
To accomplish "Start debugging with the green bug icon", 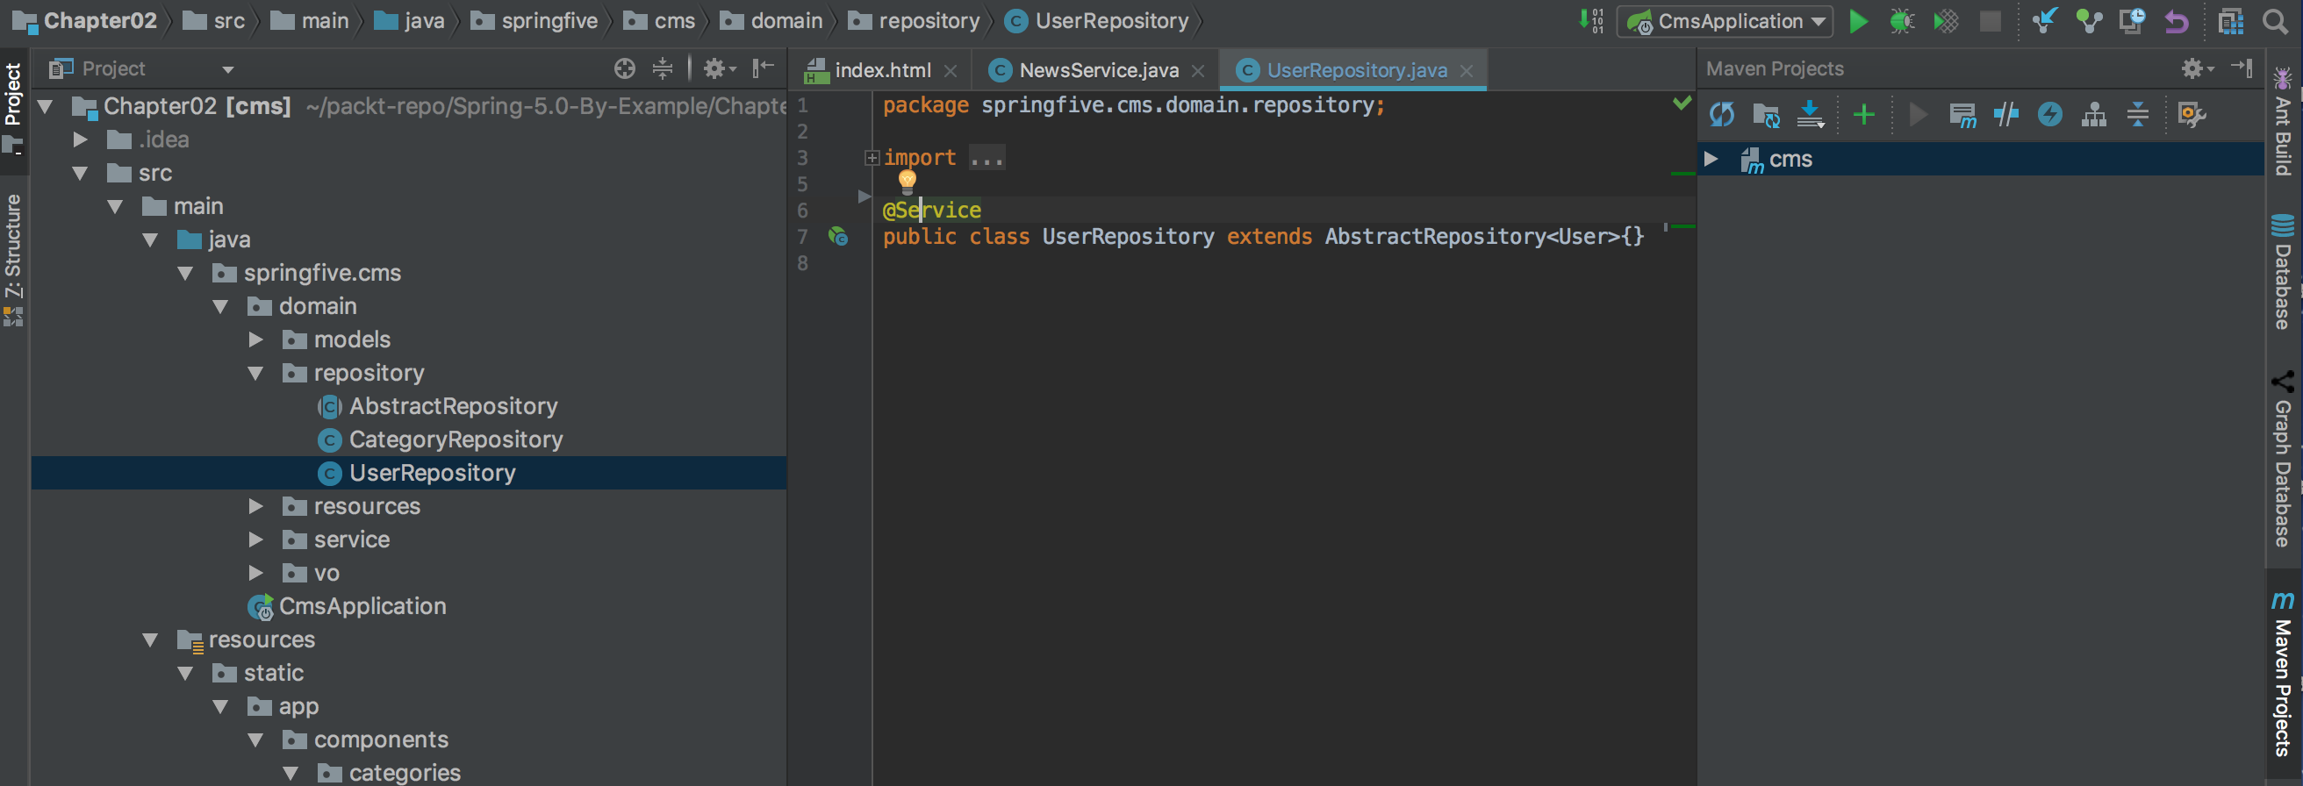I will tap(1902, 21).
